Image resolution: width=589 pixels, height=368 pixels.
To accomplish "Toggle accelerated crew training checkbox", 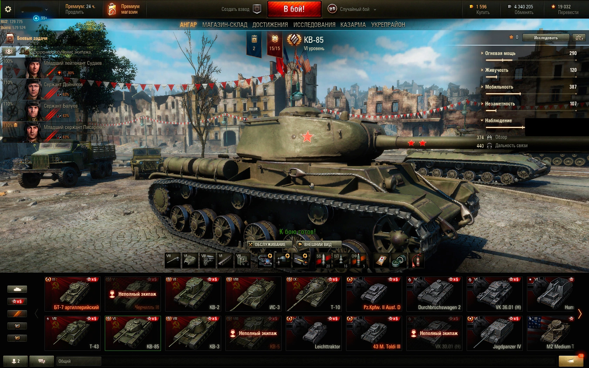I will pos(27,52).
